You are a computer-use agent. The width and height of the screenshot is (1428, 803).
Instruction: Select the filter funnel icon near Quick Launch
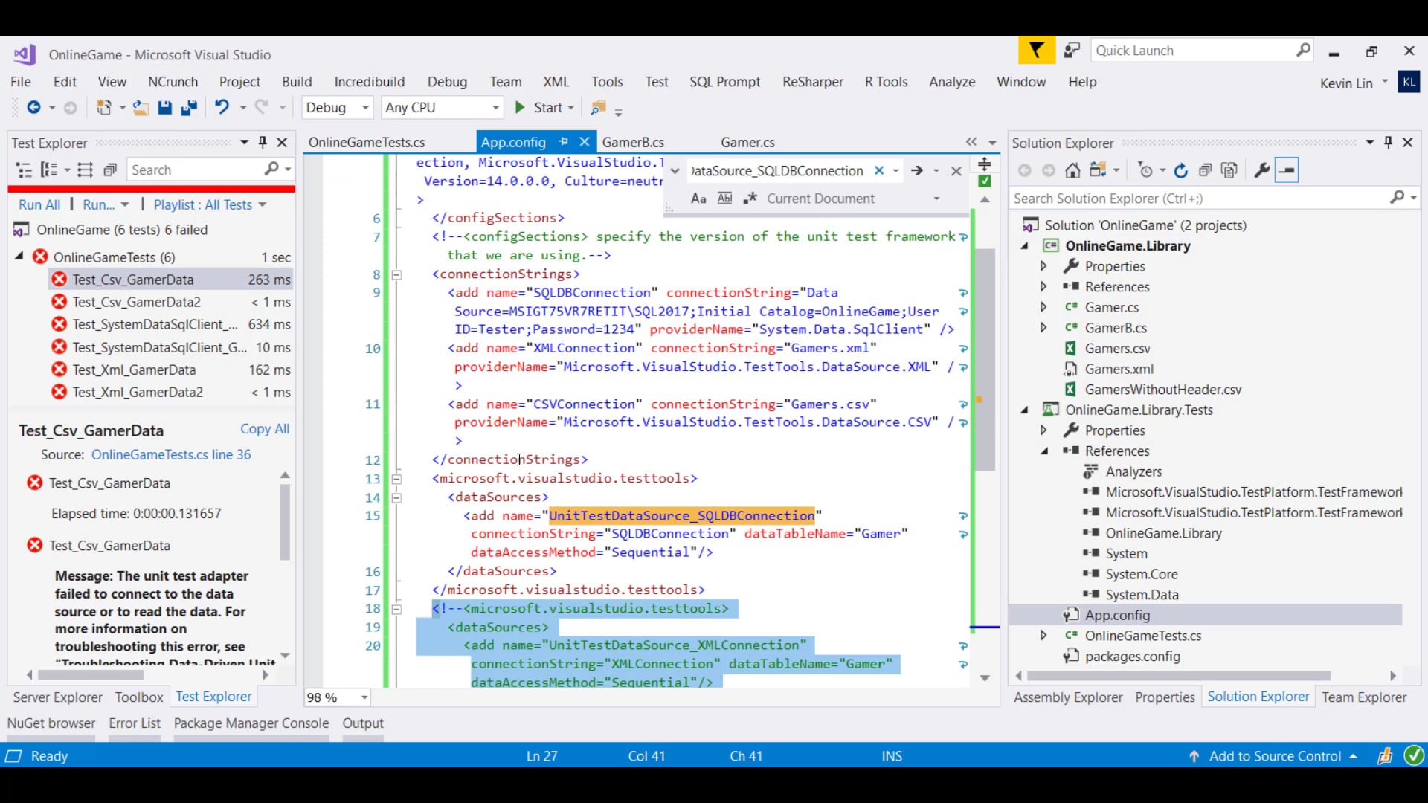(x=1036, y=50)
